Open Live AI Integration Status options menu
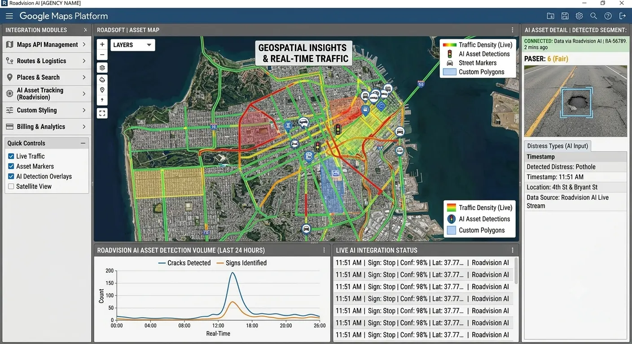This screenshot has width=632, height=344. click(x=513, y=250)
